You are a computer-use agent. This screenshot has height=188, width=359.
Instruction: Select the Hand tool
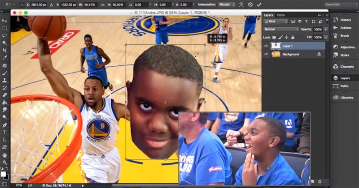pyautogui.click(x=4, y=155)
